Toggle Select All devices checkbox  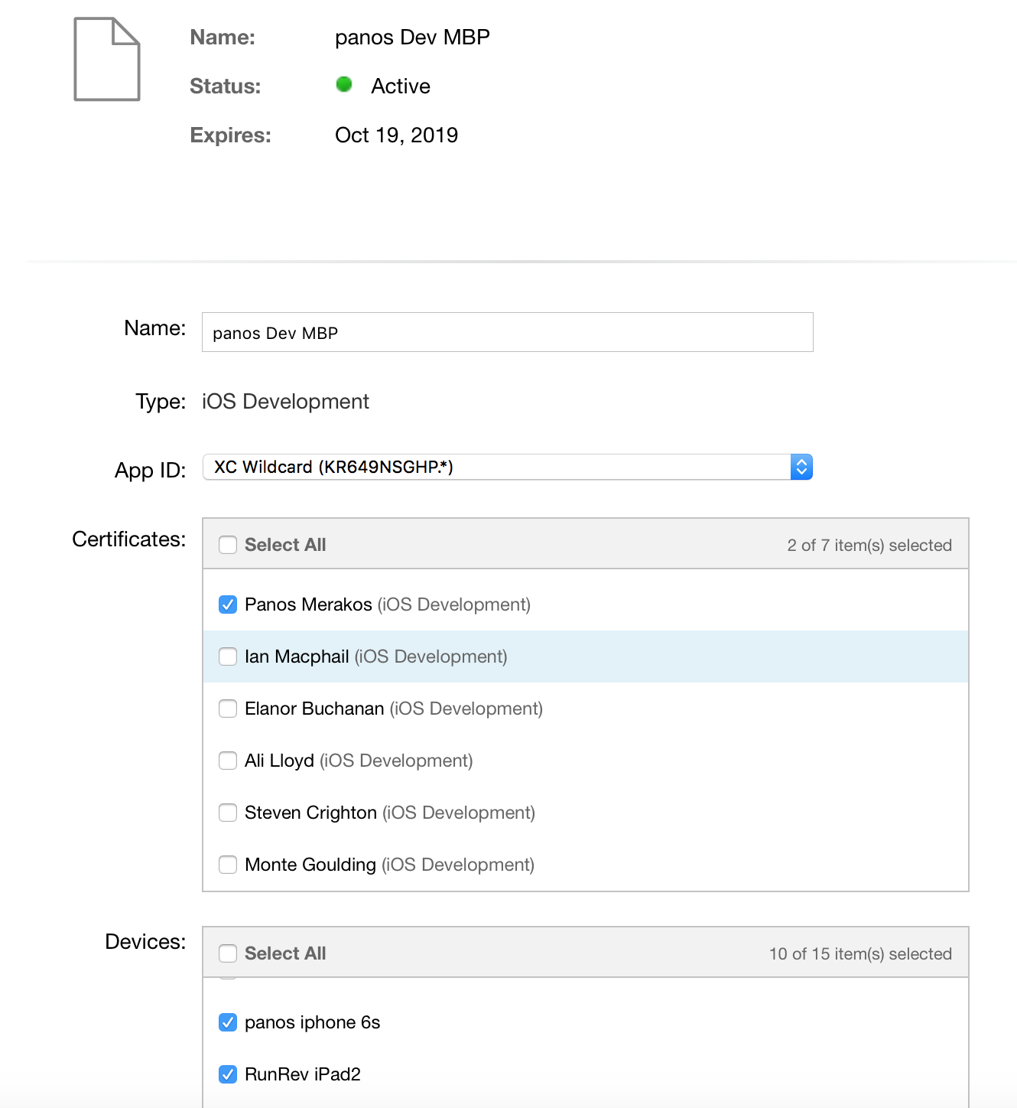tap(228, 953)
